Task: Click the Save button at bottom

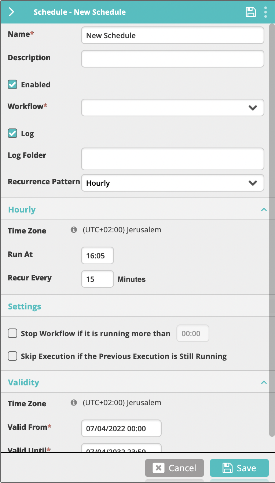Action: pyautogui.click(x=239, y=468)
